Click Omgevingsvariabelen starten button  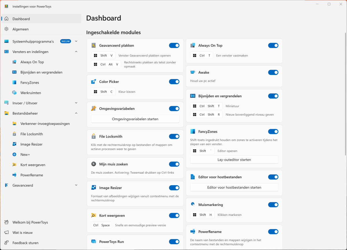click(x=135, y=119)
